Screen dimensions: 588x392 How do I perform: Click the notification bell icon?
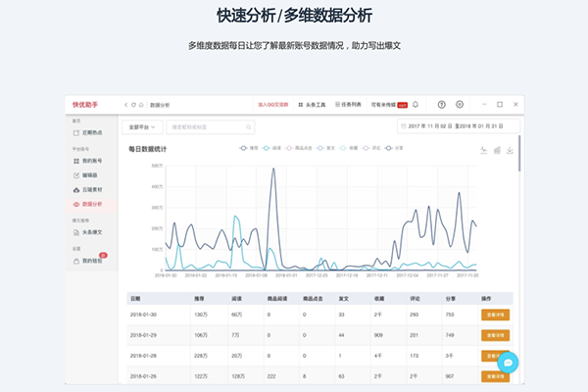coord(416,104)
